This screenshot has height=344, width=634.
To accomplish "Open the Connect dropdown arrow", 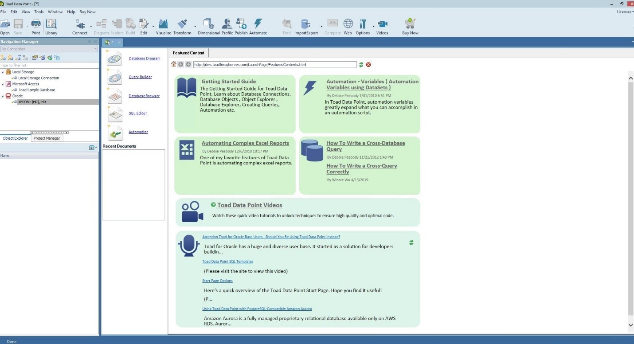I will pos(91,26).
